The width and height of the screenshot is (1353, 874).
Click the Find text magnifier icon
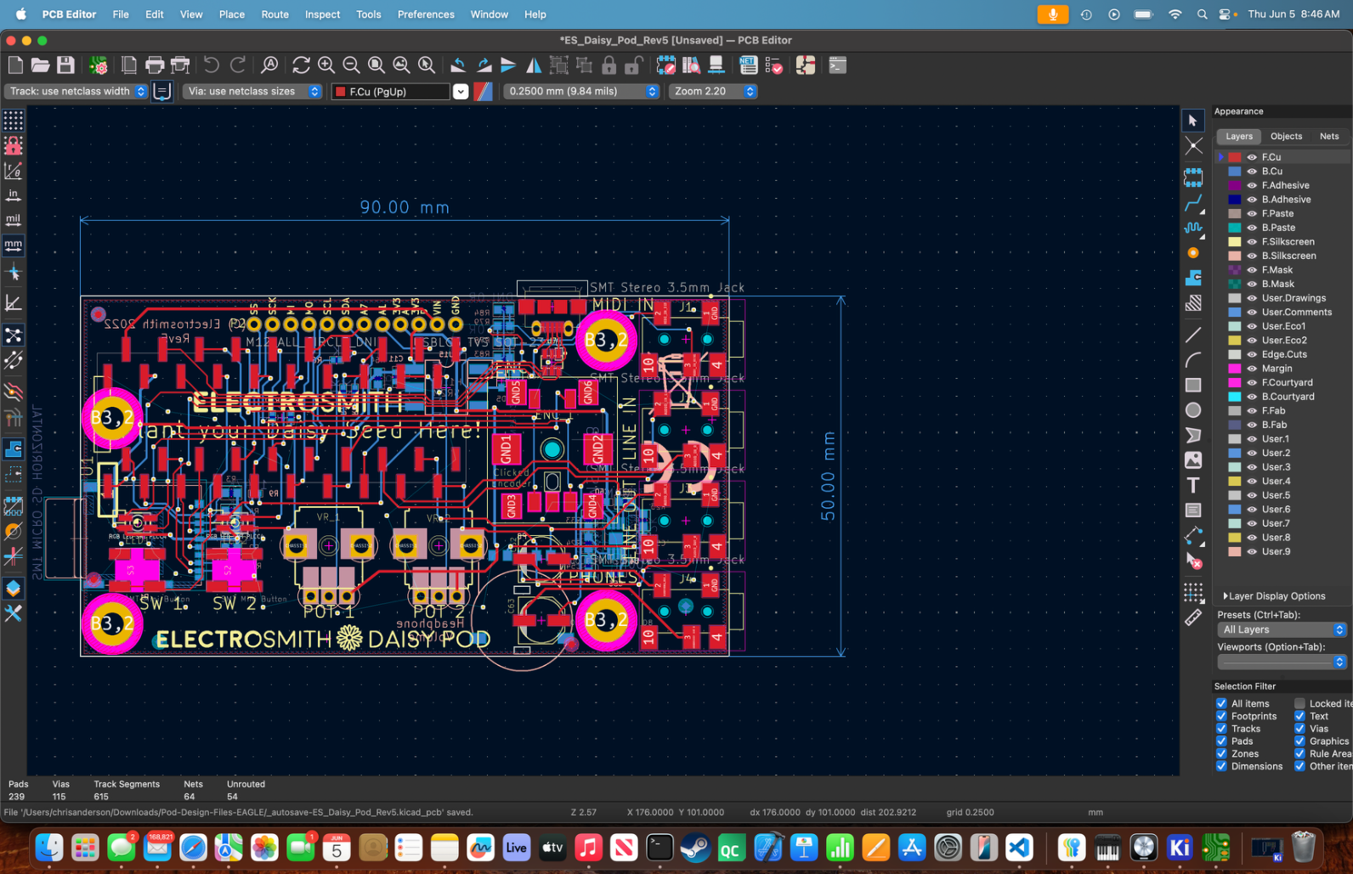269,65
